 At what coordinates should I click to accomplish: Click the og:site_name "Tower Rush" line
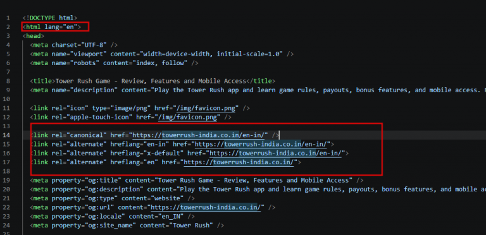(x=127, y=226)
